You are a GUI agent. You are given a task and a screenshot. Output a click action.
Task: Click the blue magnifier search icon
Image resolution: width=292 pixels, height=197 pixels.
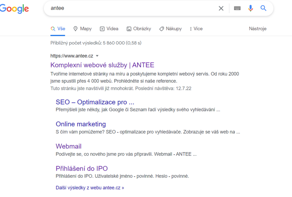(x=263, y=8)
